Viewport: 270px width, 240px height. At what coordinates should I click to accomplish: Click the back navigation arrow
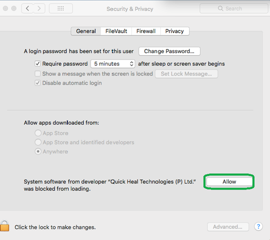27,8
